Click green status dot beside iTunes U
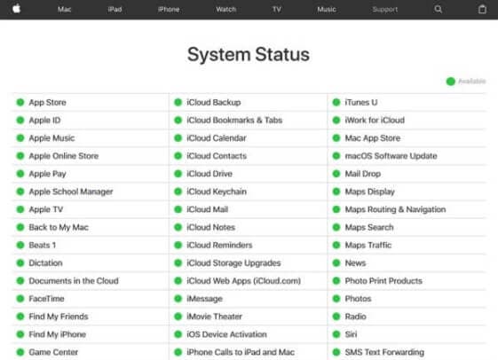Viewport: 498px width, 360px height. 336,102
